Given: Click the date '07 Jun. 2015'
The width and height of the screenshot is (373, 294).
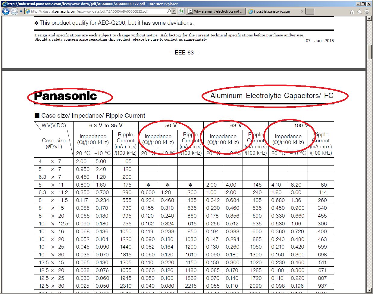Looking at the screenshot, I should point(320,41).
